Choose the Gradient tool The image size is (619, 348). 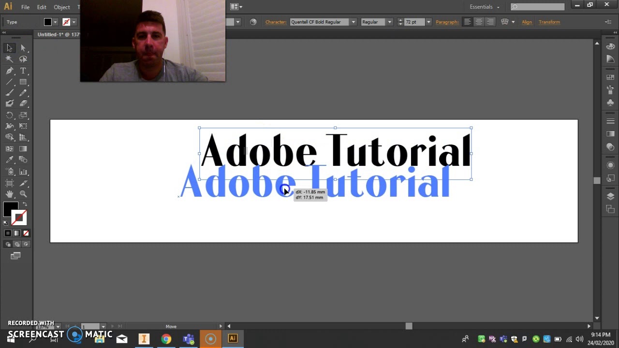pos(23,149)
